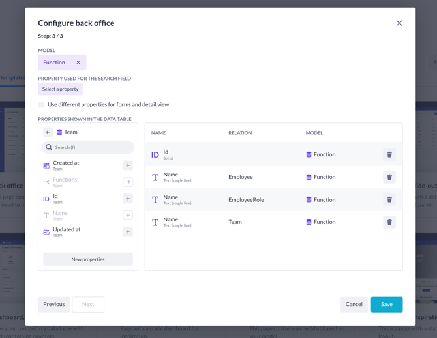The width and height of the screenshot is (437, 338).
Task: Add the Updated at property
Action: point(128,232)
